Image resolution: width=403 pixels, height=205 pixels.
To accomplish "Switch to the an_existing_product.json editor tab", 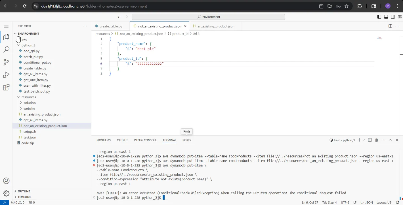I will pos(216,26).
